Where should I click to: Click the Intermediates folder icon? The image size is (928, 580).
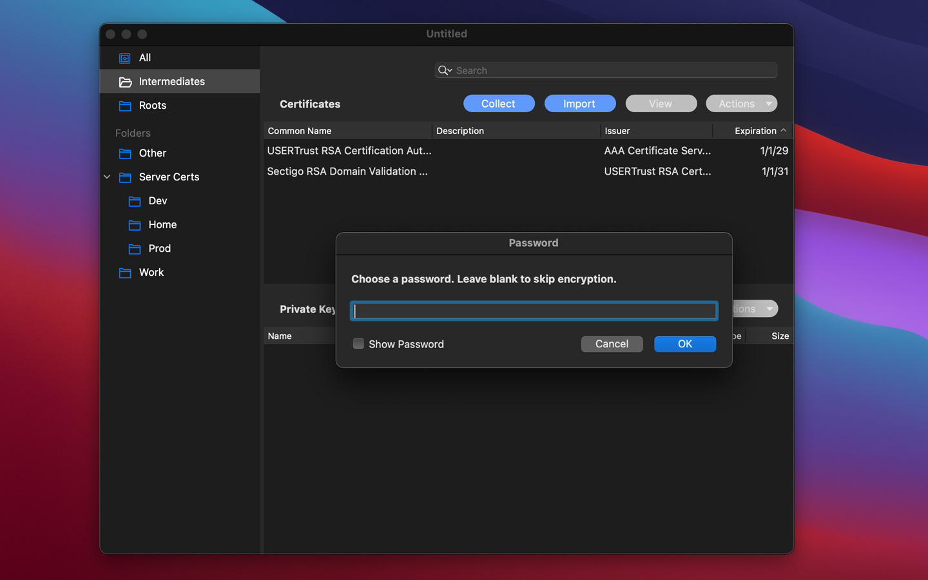pos(125,81)
